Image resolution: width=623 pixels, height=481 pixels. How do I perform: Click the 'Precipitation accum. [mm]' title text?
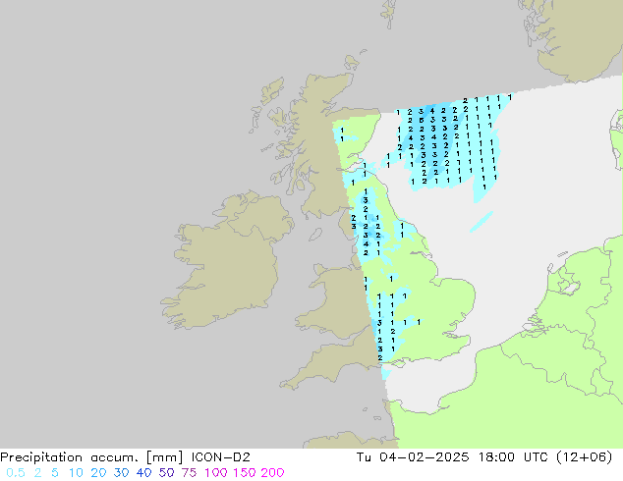tap(91, 457)
